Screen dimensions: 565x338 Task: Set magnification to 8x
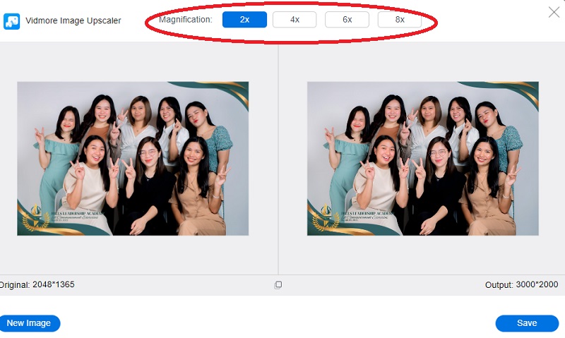[399, 20]
